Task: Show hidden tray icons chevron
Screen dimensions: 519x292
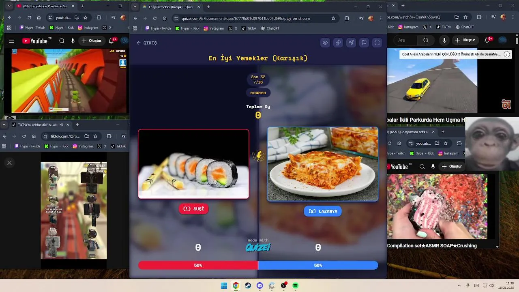Action: (459, 286)
